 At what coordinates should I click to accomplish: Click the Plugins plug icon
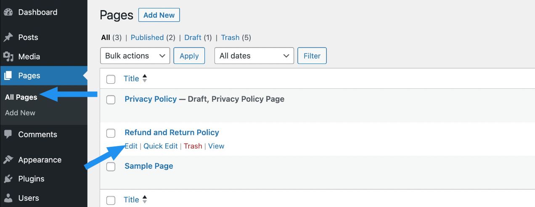[8, 179]
